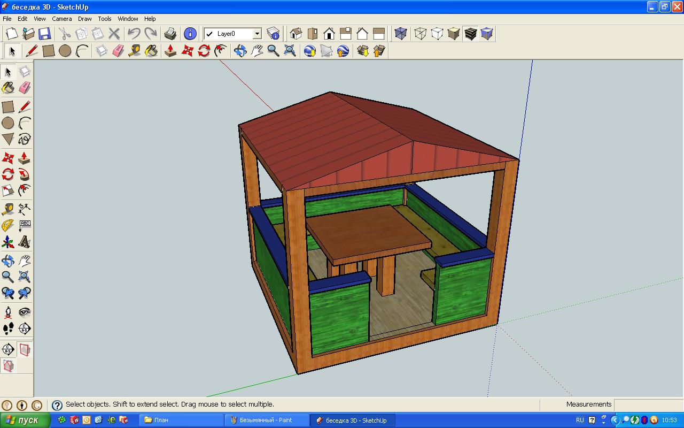Image resolution: width=684 pixels, height=428 pixels.
Task: Open the Tools menu
Action: point(105,19)
